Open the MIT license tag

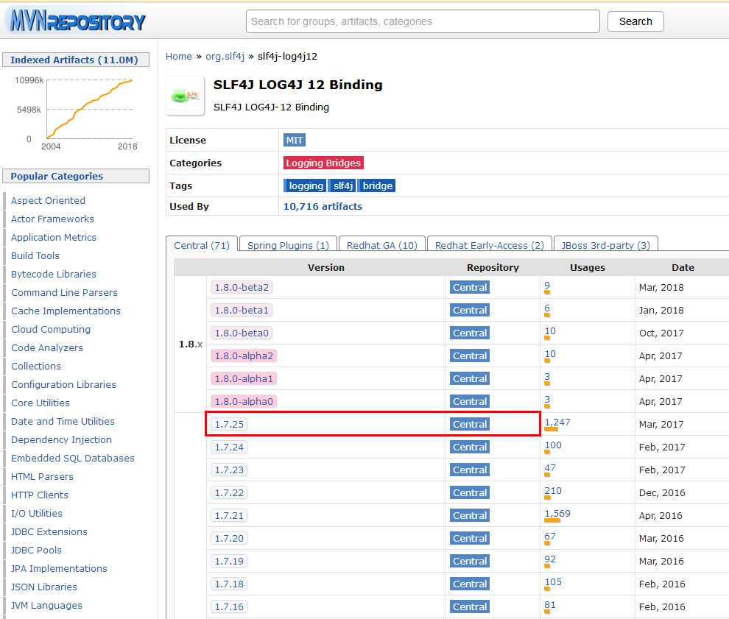coord(295,140)
